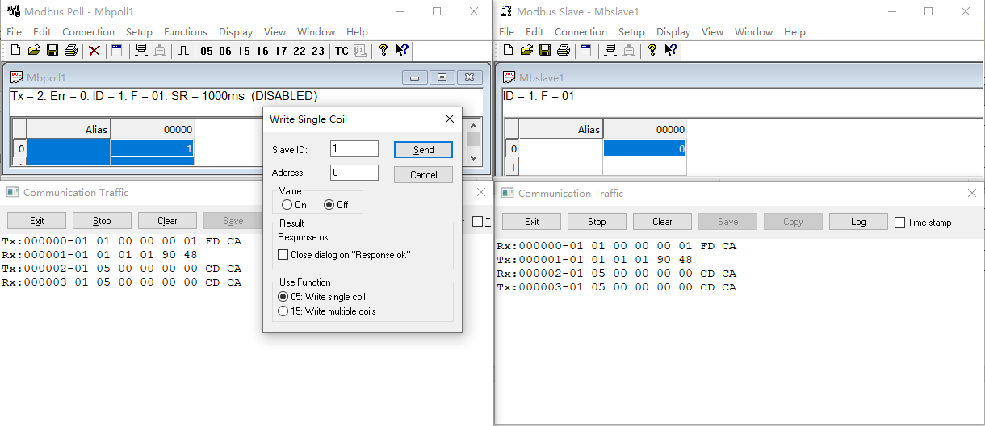Click context help arrow icon in Modbus Slave
Viewport: 985px width, 426px height.
pos(671,51)
